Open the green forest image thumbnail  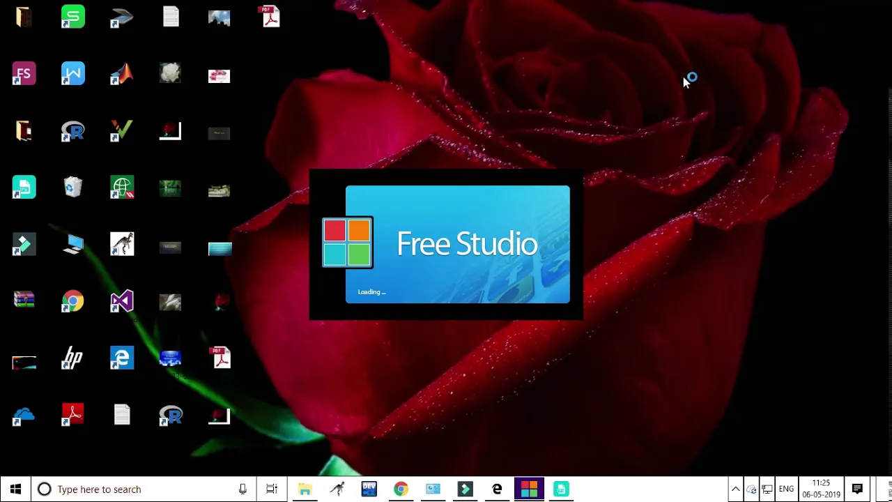(x=170, y=188)
